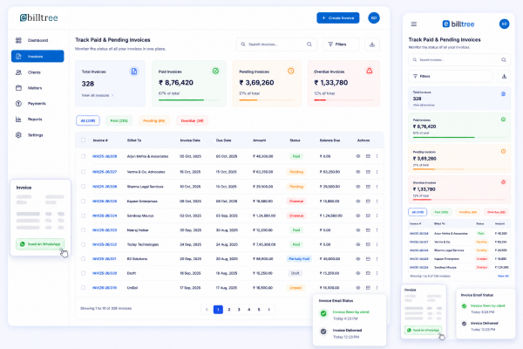Select the Sharma Legal Services row checkbox
Screen dimensions: 523x349
[83, 187]
